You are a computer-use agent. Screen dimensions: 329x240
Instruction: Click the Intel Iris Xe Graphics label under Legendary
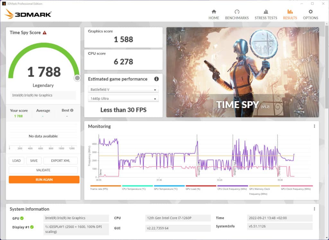[43, 95]
